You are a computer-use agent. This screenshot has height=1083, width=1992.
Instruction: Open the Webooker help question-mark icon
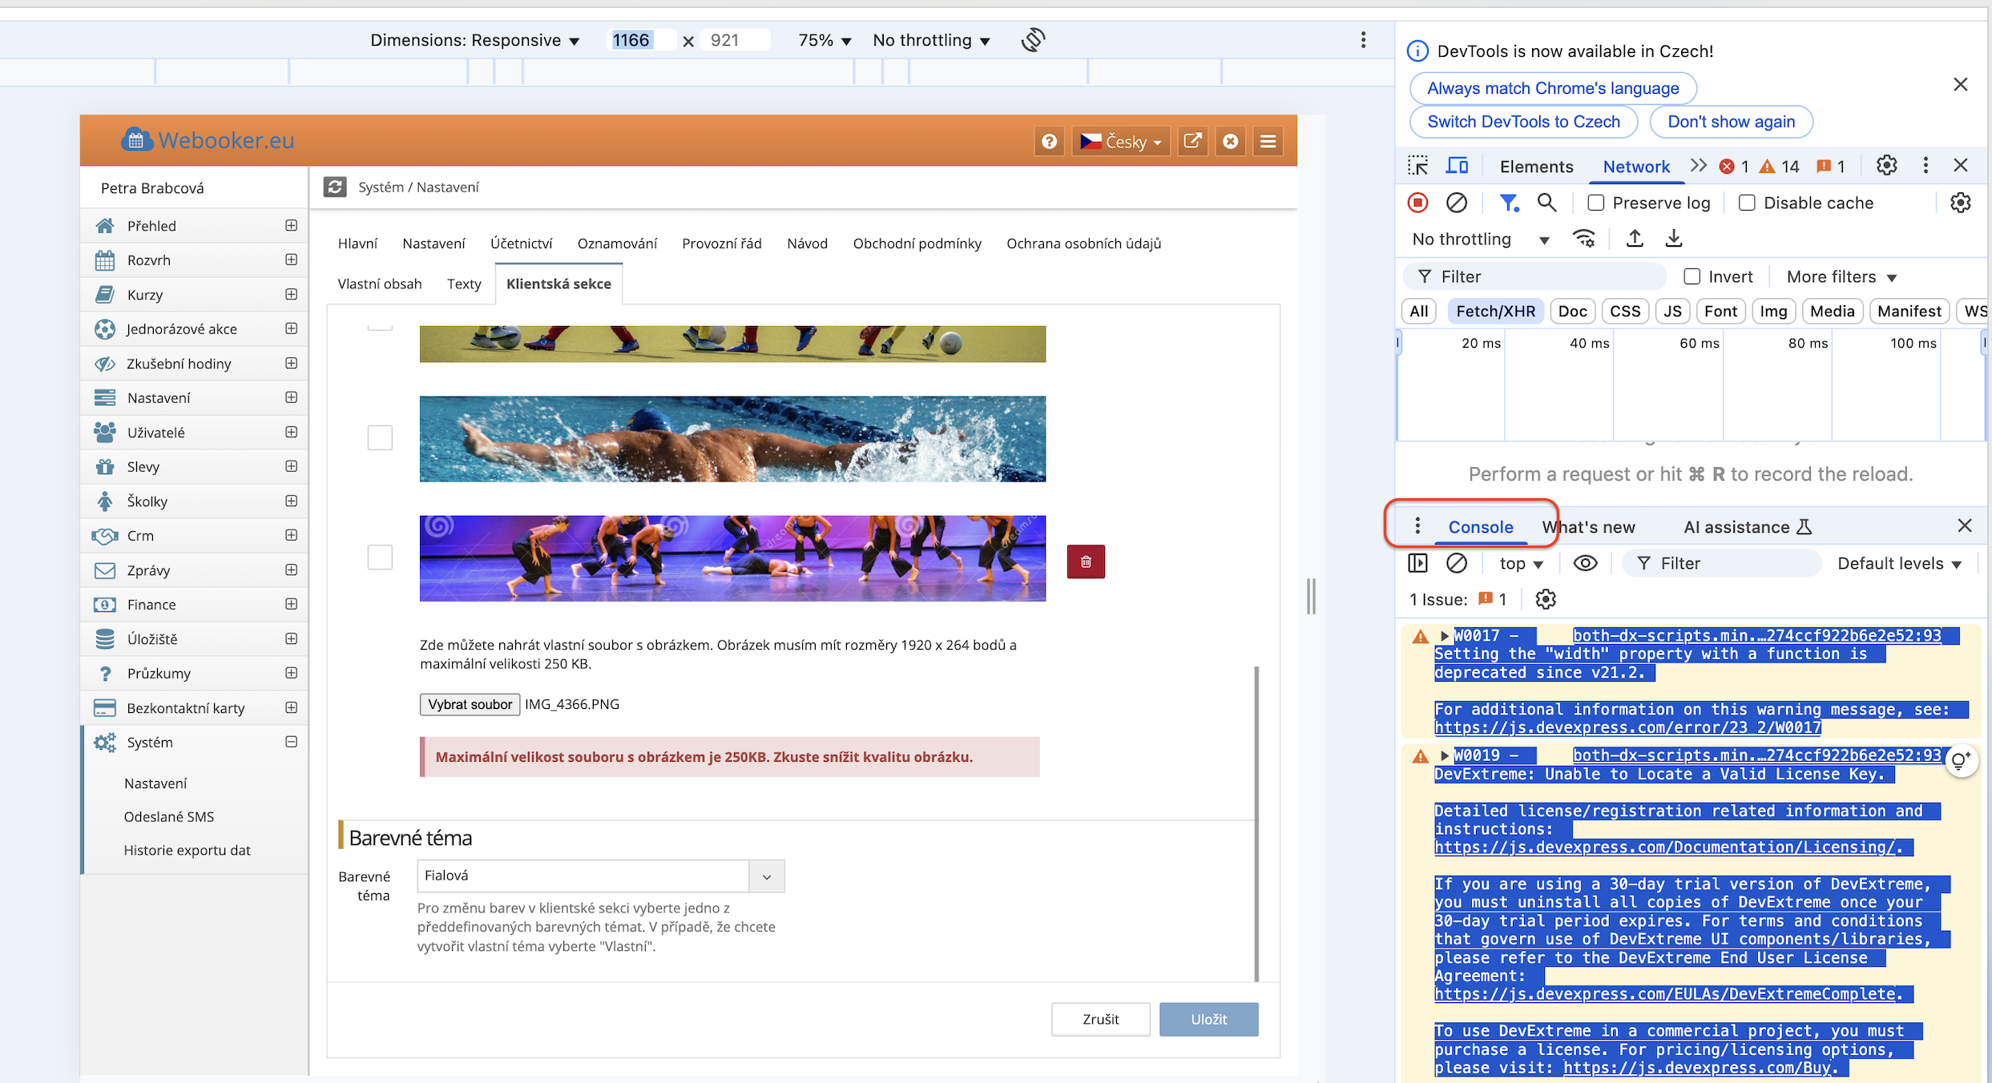click(x=1049, y=142)
